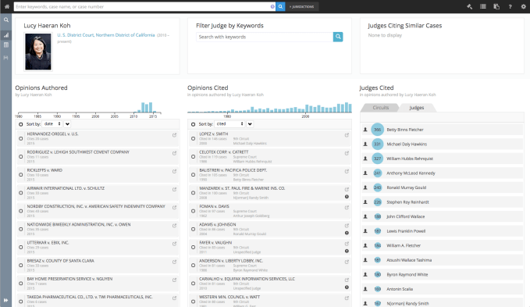
Task: Open UTTERKAR v. EBIX external link icon
Action: point(174,244)
